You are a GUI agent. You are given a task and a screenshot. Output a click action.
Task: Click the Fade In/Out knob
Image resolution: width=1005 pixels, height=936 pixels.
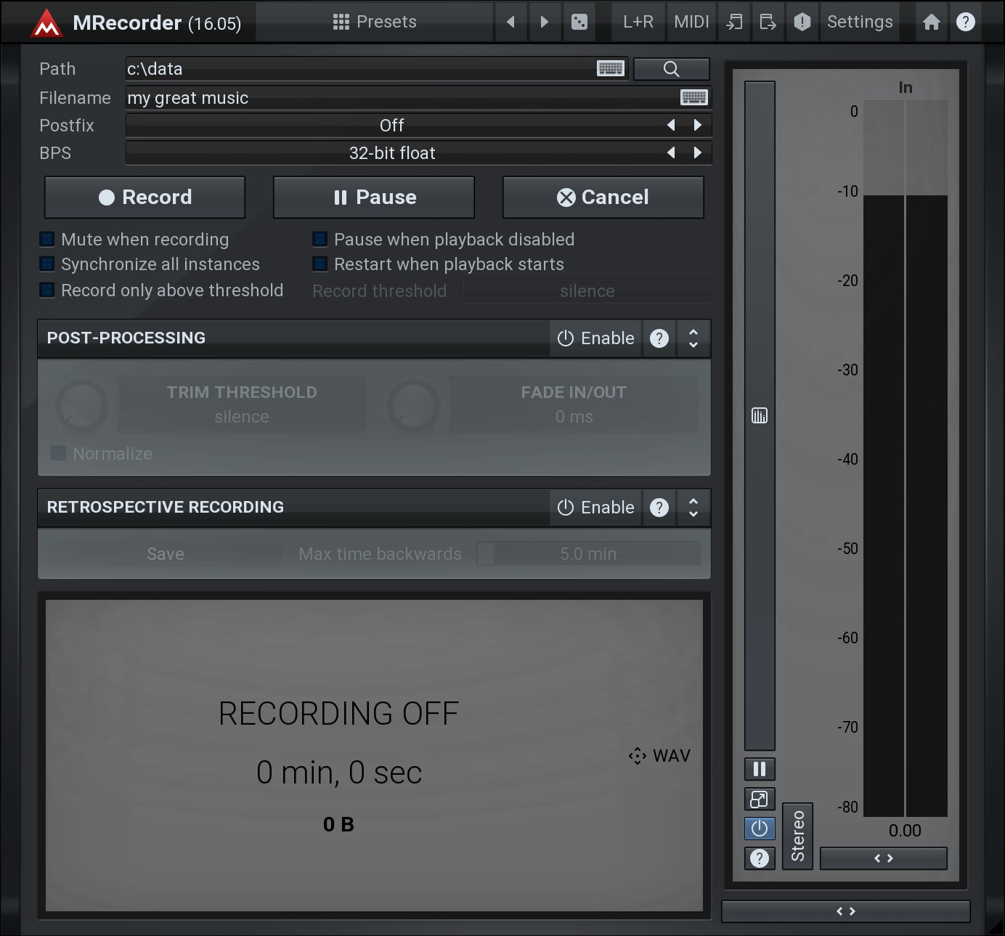click(x=414, y=405)
